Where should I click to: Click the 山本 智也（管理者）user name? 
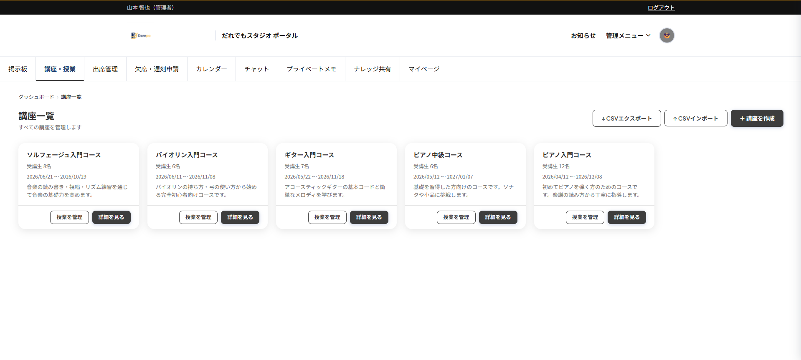150,8
